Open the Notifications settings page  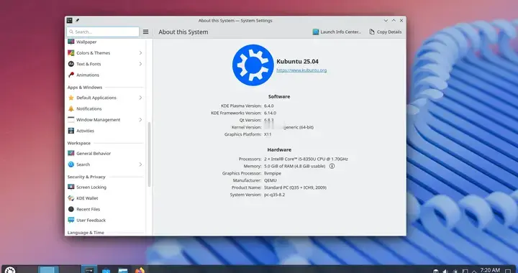pos(105,108)
